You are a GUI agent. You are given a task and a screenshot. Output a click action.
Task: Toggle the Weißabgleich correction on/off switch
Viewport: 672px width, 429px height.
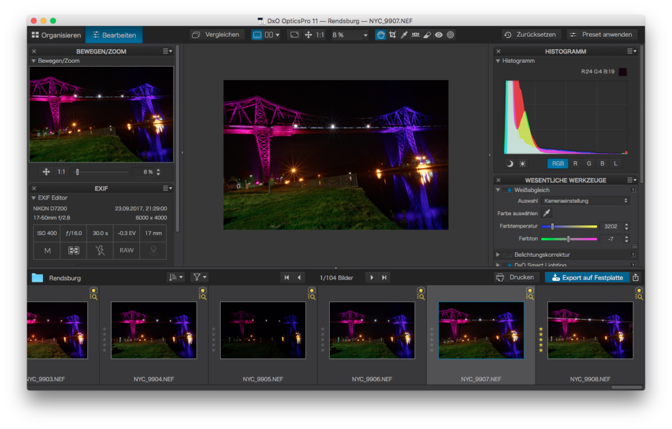(508, 190)
